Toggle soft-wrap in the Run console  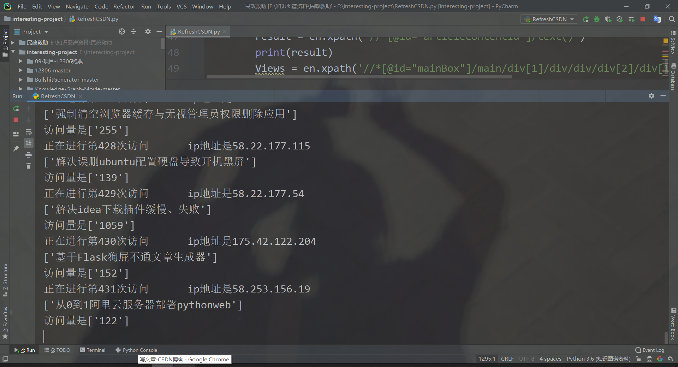coord(29,132)
